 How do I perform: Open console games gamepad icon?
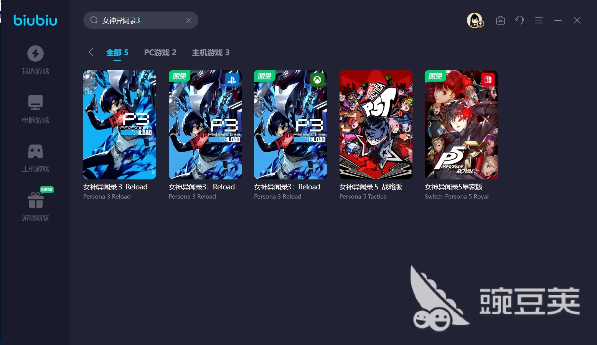tap(35, 151)
